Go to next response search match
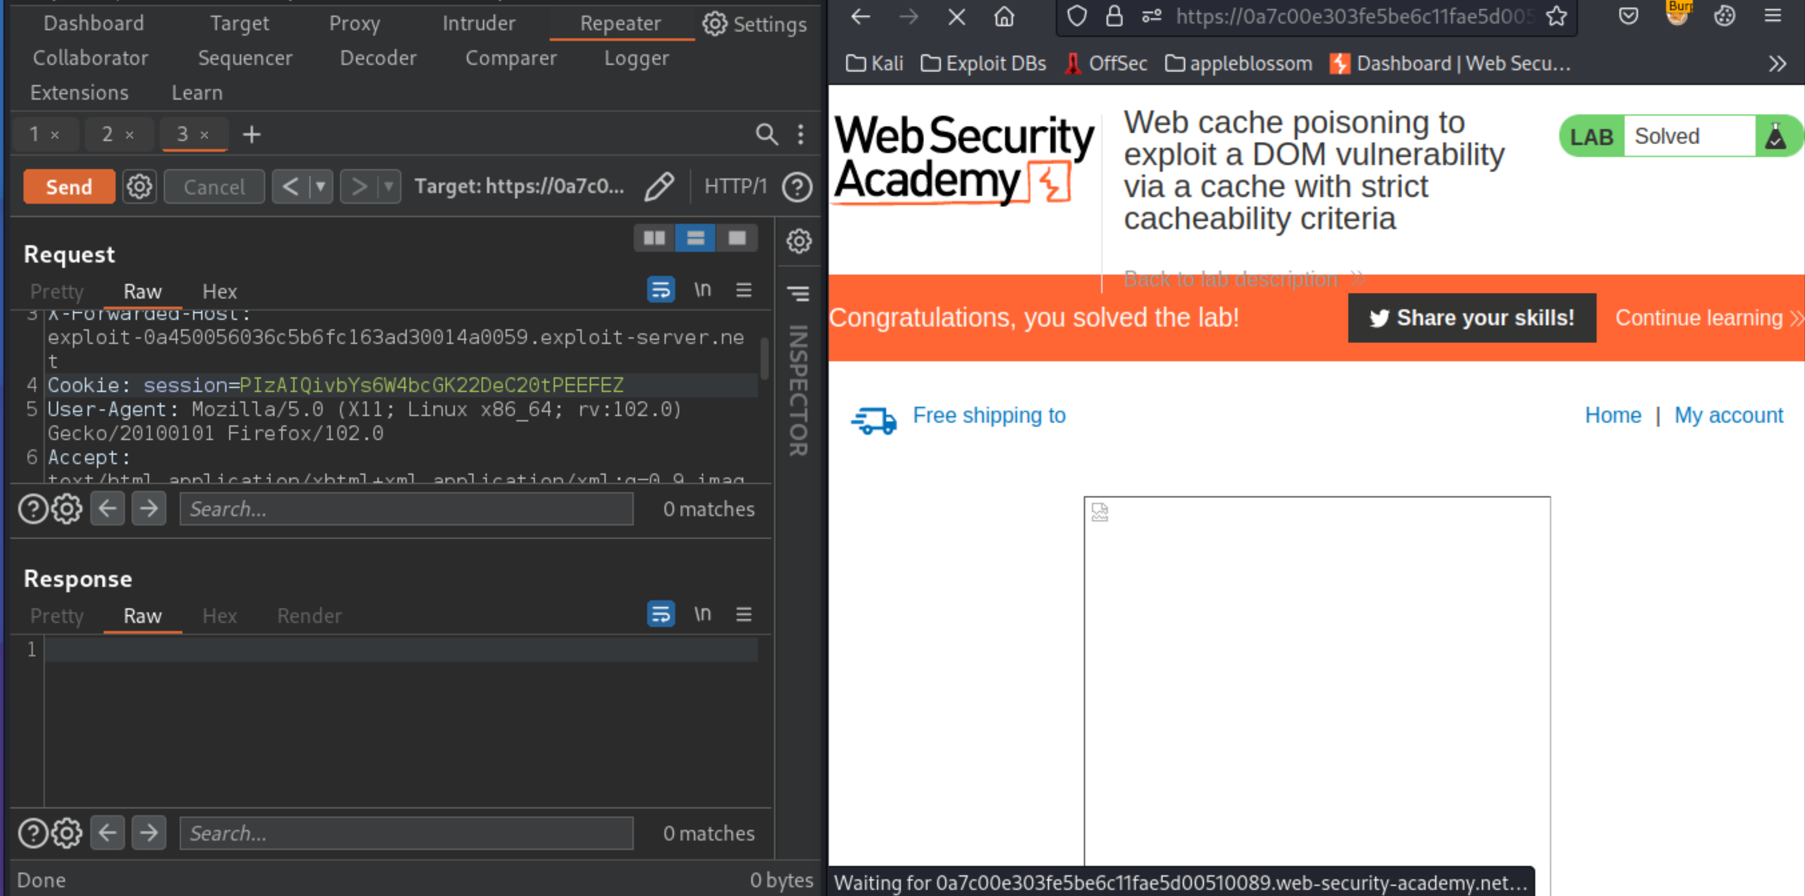 coord(149,834)
